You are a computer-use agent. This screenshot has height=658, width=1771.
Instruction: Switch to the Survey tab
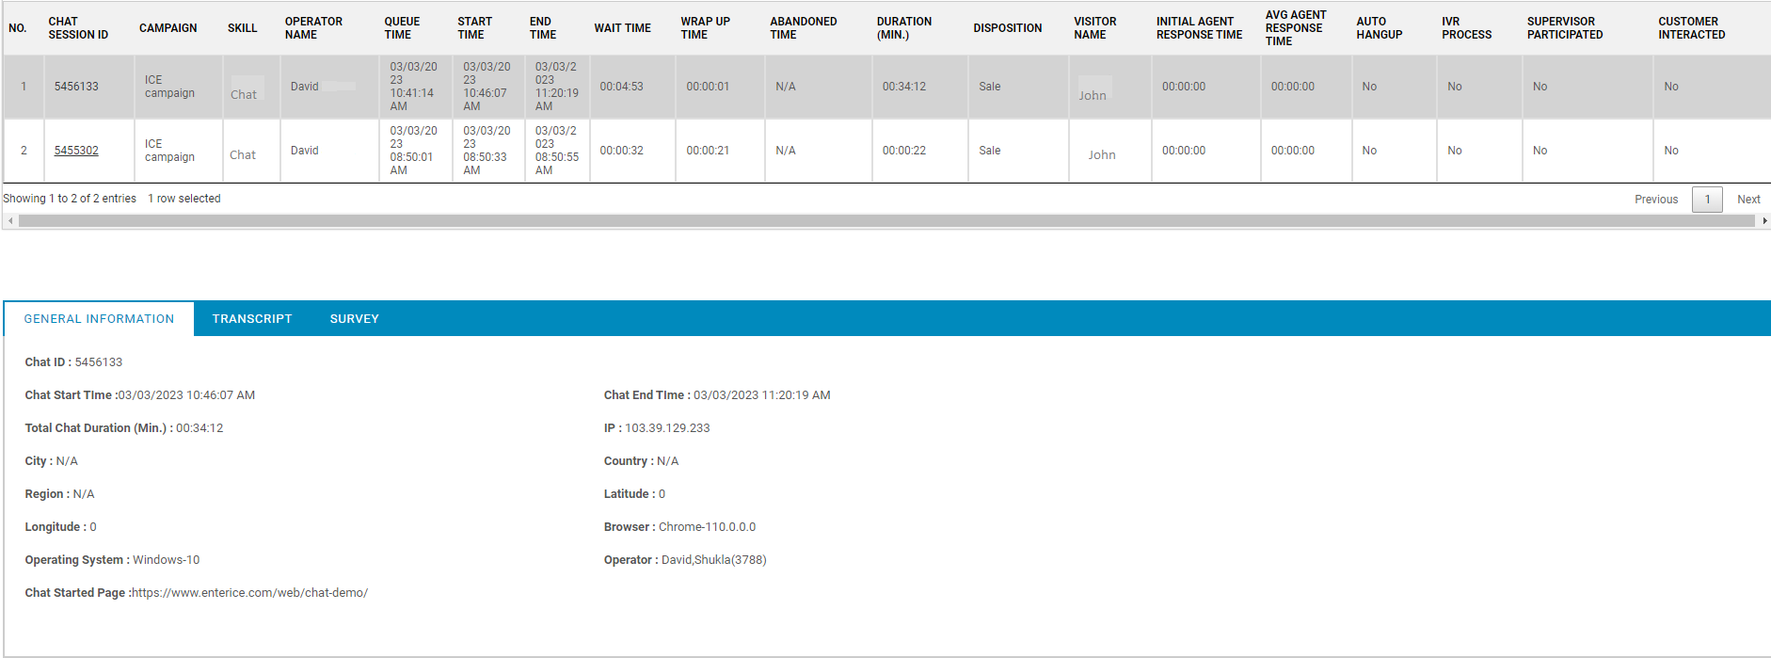pyautogui.click(x=354, y=319)
